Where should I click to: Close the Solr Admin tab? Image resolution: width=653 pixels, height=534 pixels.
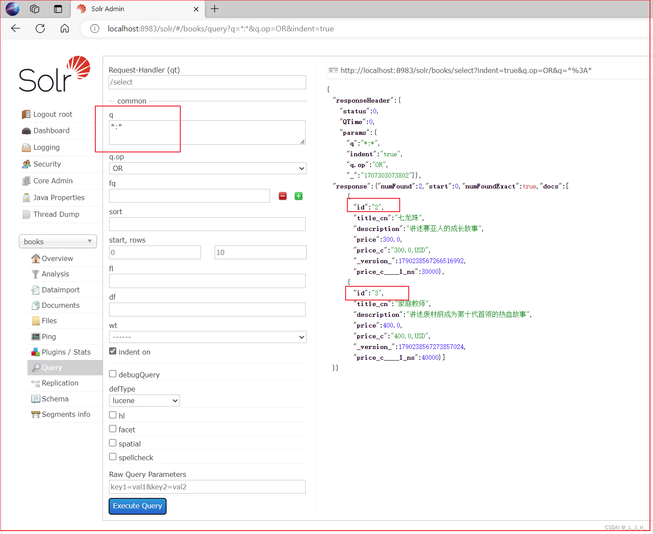(196, 9)
